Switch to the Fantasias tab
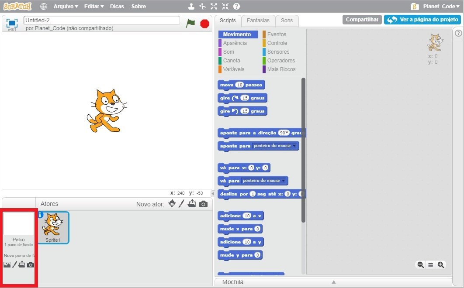This screenshot has height=288, width=464. click(258, 21)
